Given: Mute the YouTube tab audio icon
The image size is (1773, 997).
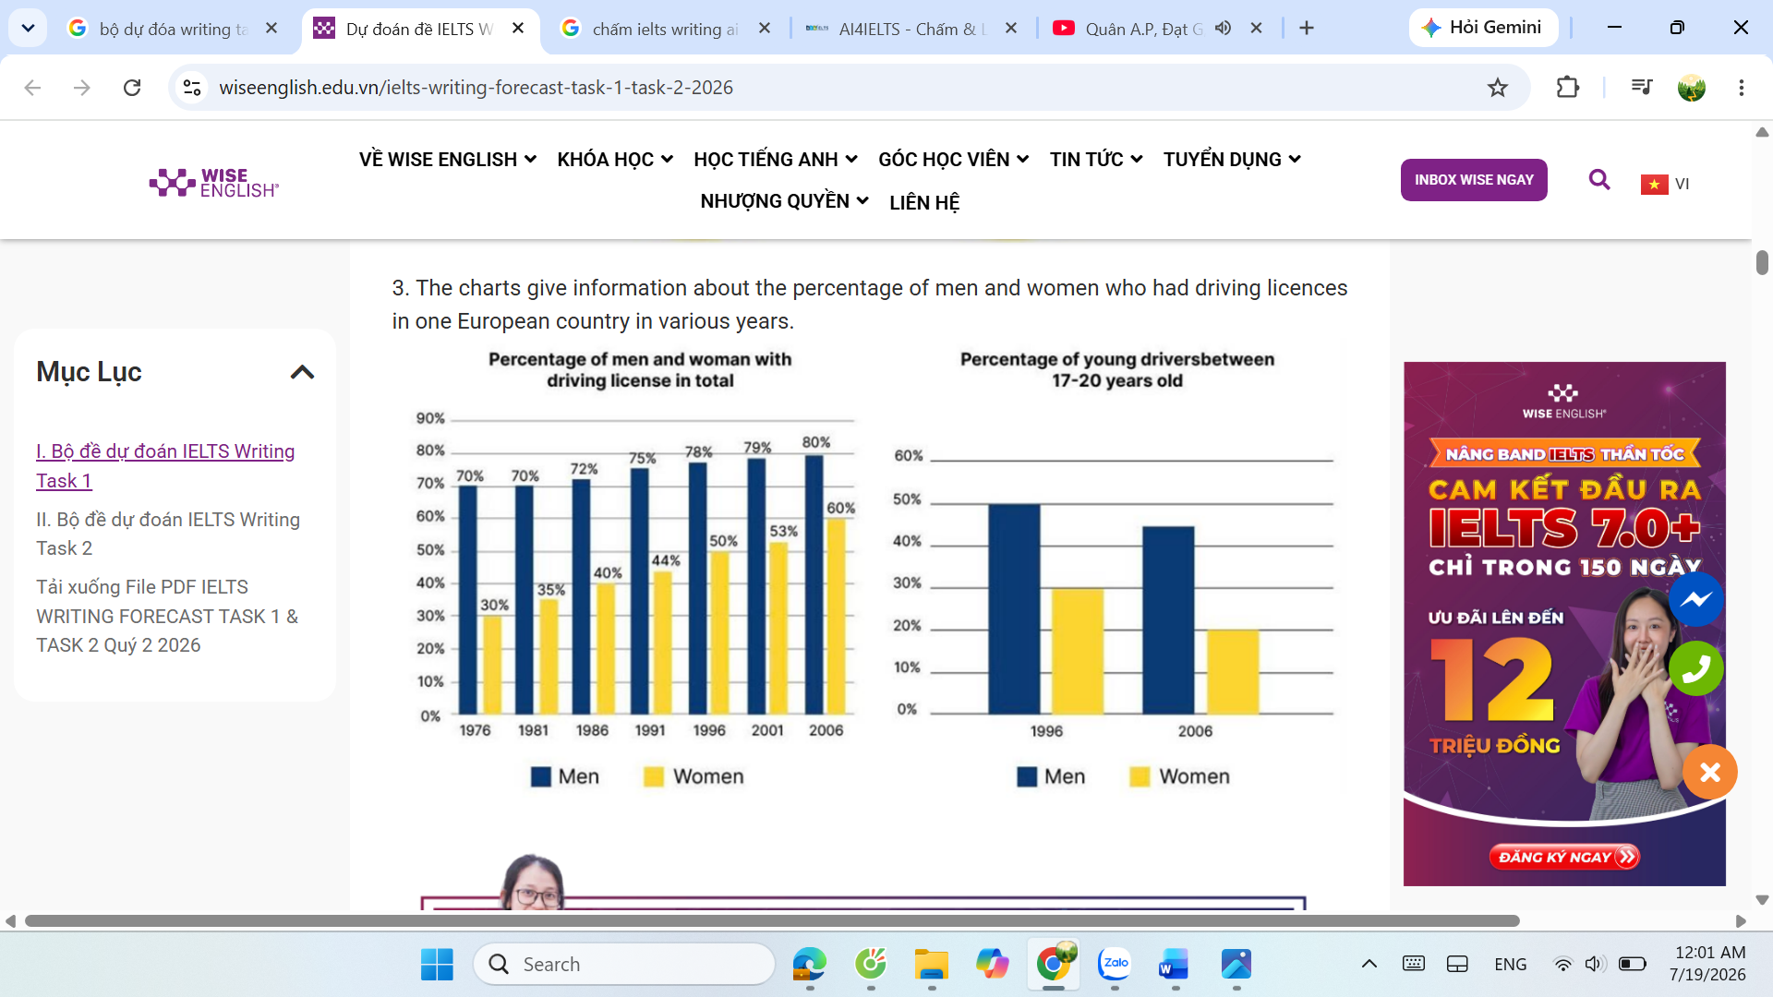Looking at the screenshot, I should click(1223, 29).
